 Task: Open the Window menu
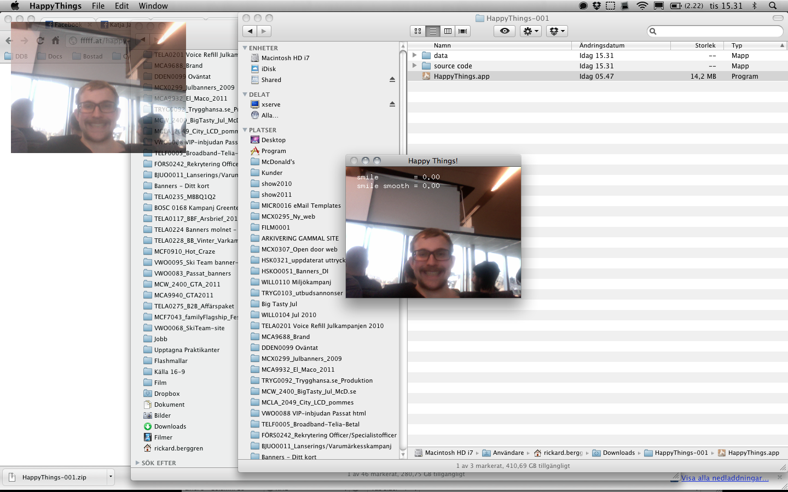click(x=153, y=6)
